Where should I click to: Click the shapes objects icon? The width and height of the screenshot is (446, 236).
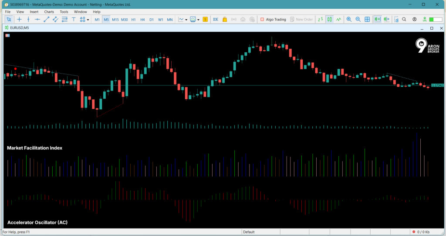(x=82, y=19)
